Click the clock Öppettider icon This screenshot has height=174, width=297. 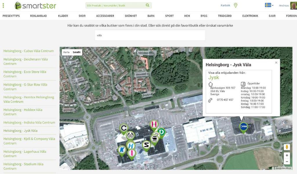pyautogui.click(x=243, y=84)
